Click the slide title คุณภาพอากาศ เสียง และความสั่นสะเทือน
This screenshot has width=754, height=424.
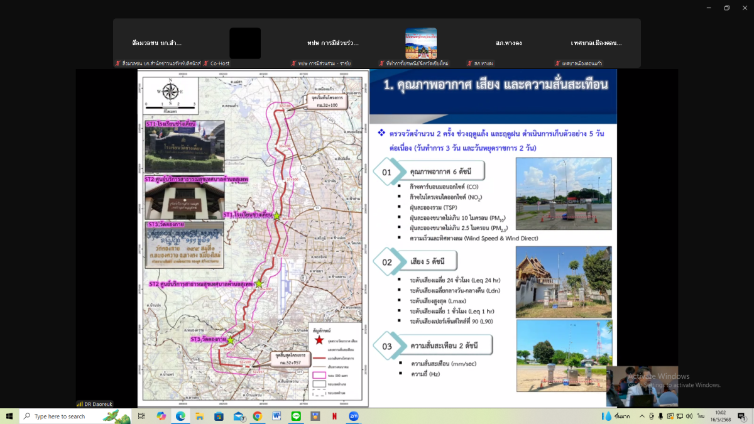click(x=495, y=85)
